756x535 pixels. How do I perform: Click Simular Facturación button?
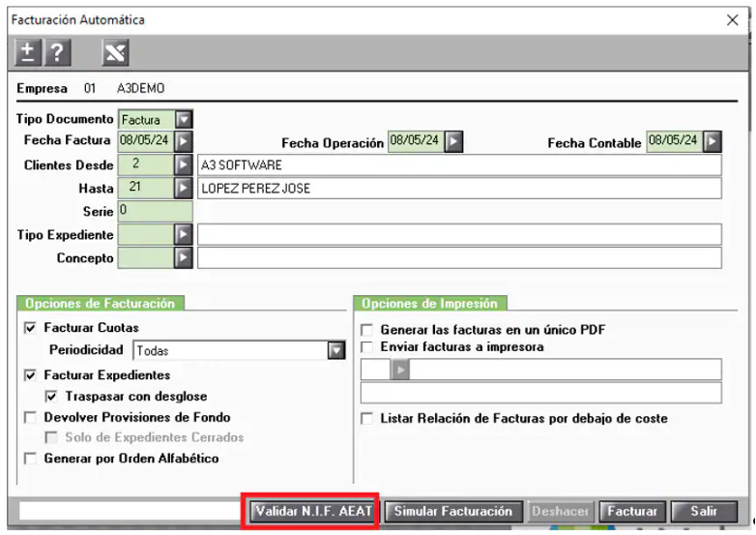pyautogui.click(x=453, y=512)
